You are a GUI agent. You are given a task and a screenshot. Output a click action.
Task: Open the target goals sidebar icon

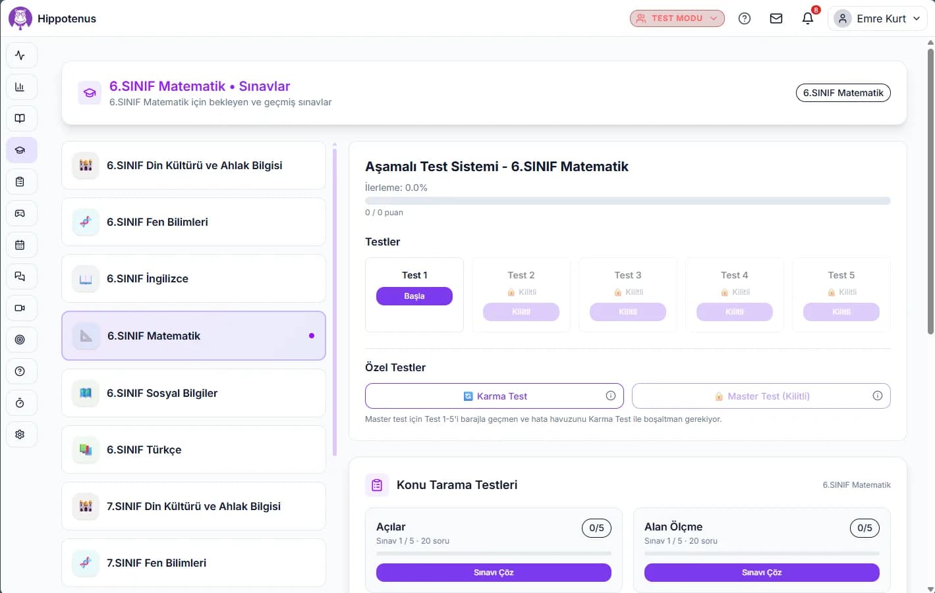20,340
